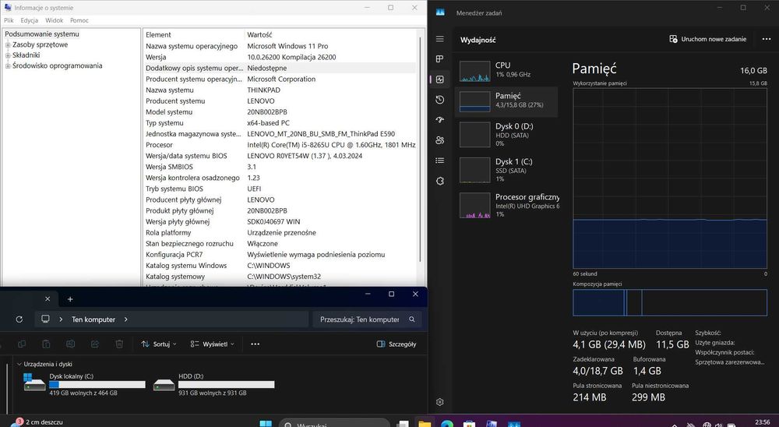Open Startup apps icon in Task Manager
This screenshot has height=427, width=779.
439,120
